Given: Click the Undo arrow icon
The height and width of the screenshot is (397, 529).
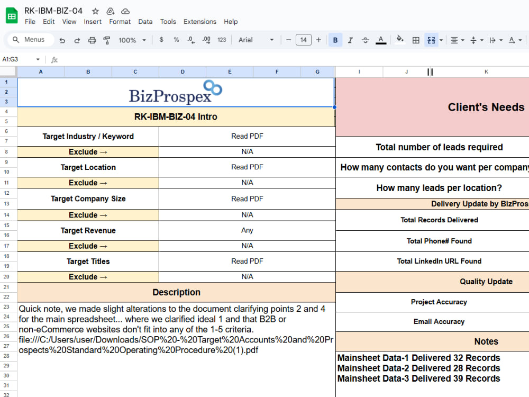Looking at the screenshot, I should click(x=62, y=40).
